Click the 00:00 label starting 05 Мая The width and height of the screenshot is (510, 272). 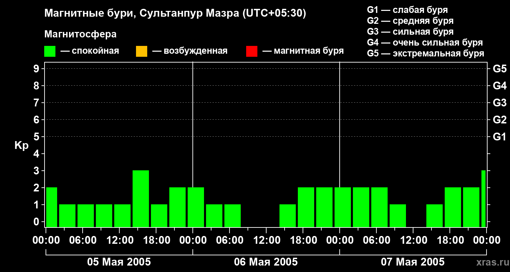click(46, 240)
